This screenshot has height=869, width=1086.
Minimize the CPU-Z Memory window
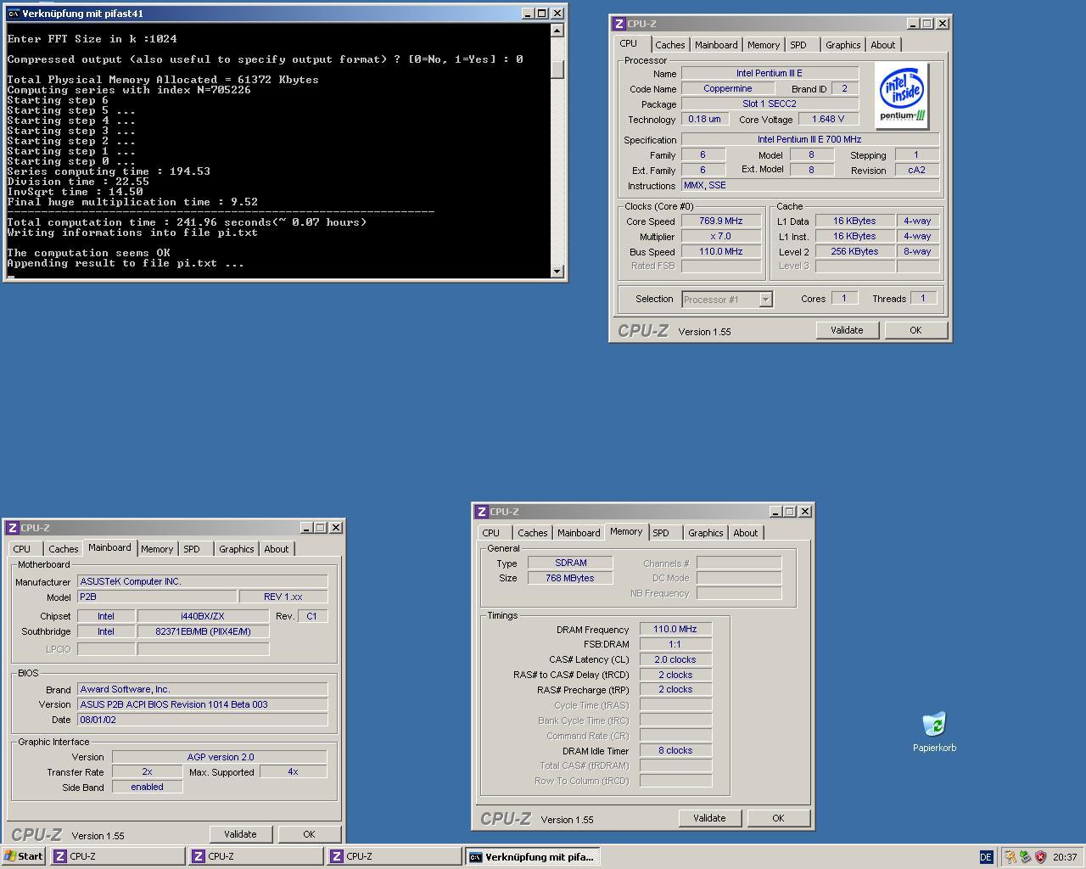click(775, 512)
